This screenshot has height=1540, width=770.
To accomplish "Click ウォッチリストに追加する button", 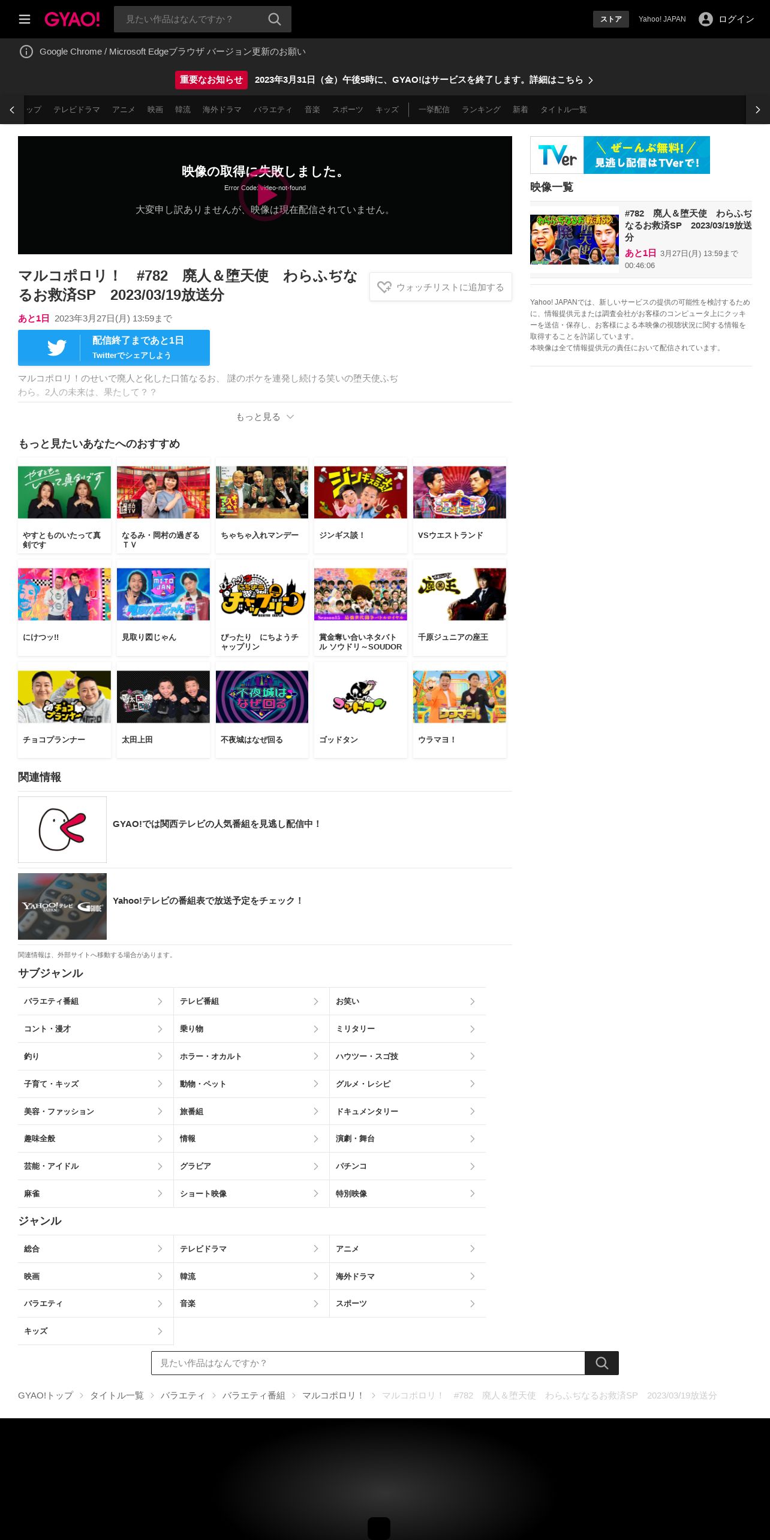I will pos(441,287).
